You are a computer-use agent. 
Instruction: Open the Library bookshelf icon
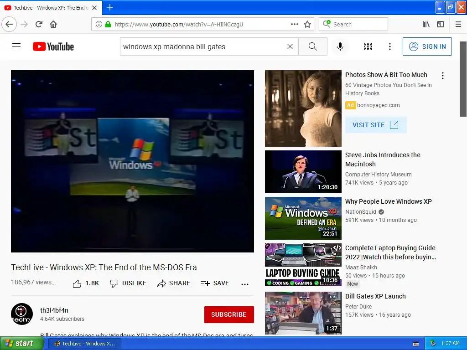click(426, 25)
